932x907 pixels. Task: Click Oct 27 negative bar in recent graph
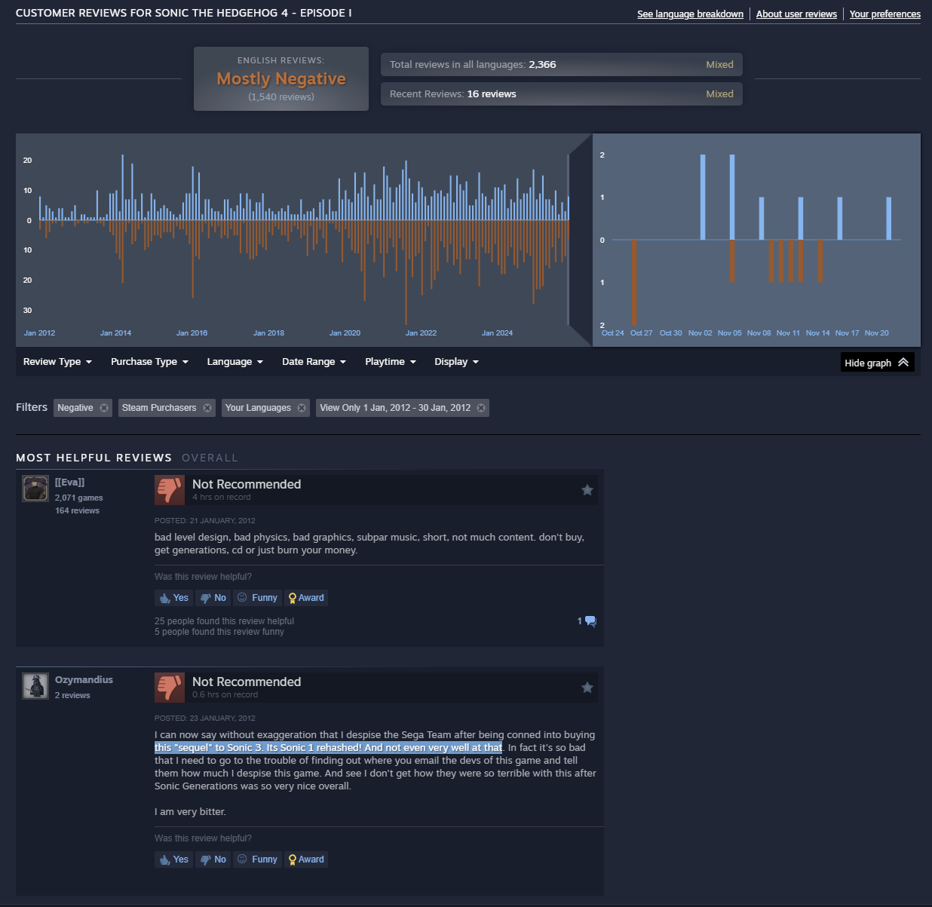(x=634, y=282)
